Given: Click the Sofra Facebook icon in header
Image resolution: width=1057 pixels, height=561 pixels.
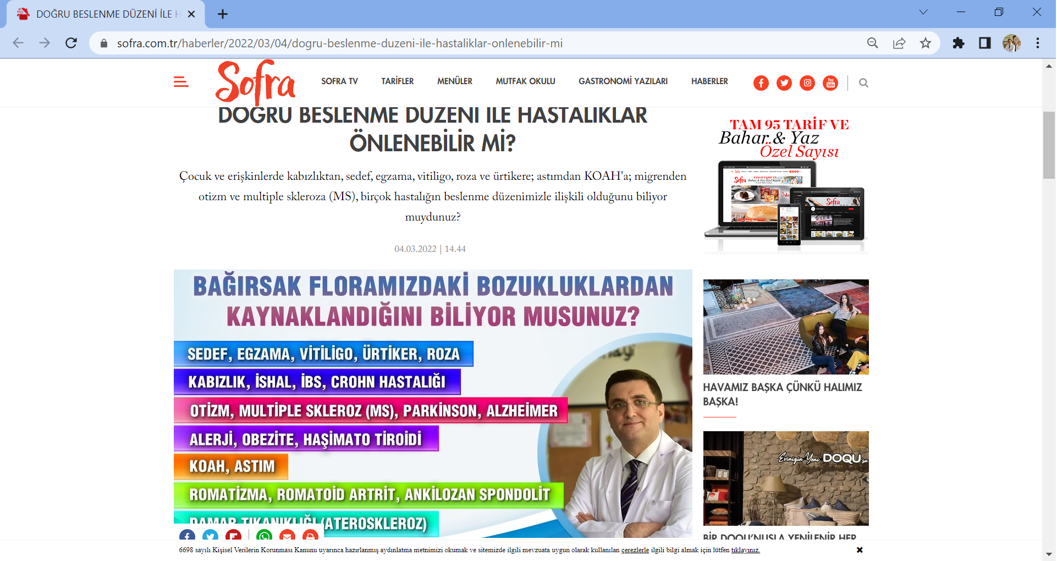Looking at the screenshot, I should [761, 83].
